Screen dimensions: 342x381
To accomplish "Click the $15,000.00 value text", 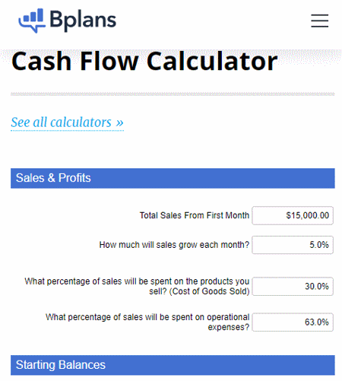I will [x=308, y=216].
